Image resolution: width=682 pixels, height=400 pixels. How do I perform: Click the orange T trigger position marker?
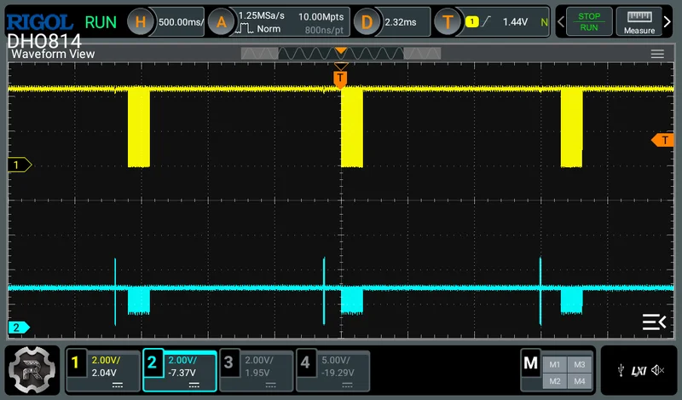pyautogui.click(x=340, y=79)
